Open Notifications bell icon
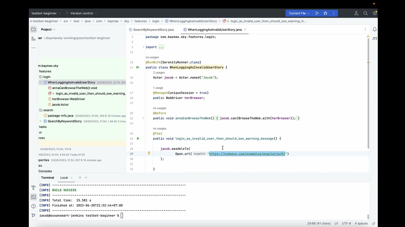 pyautogui.click(x=375, y=29)
